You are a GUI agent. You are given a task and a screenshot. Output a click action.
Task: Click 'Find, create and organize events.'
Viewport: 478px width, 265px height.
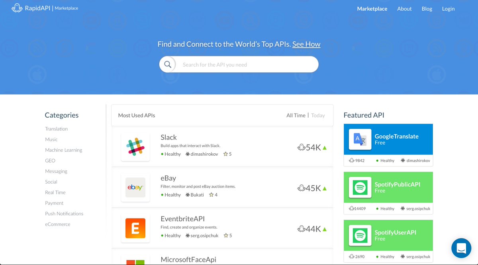189,227
